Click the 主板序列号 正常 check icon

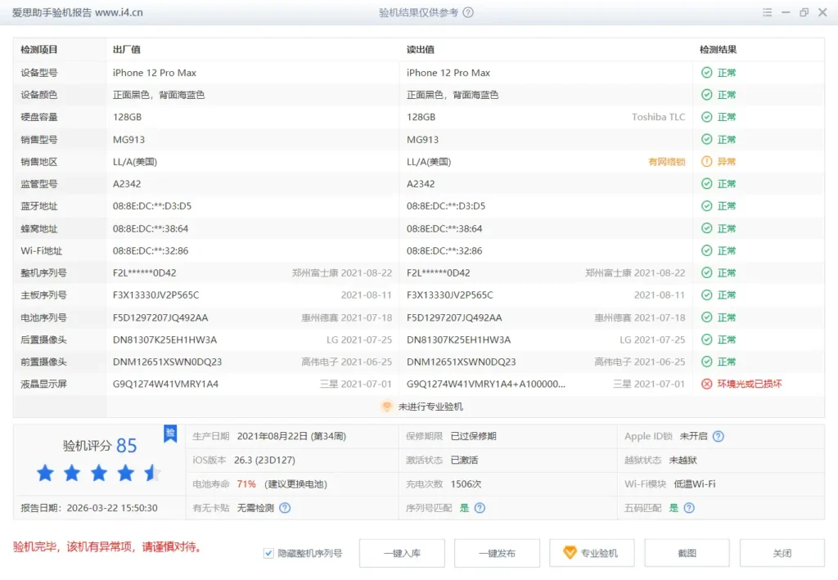coord(706,294)
